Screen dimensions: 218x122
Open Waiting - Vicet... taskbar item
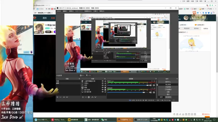click(58, 120)
